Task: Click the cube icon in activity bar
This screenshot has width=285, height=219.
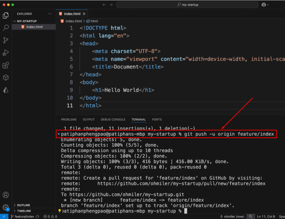Action: pos(6,78)
